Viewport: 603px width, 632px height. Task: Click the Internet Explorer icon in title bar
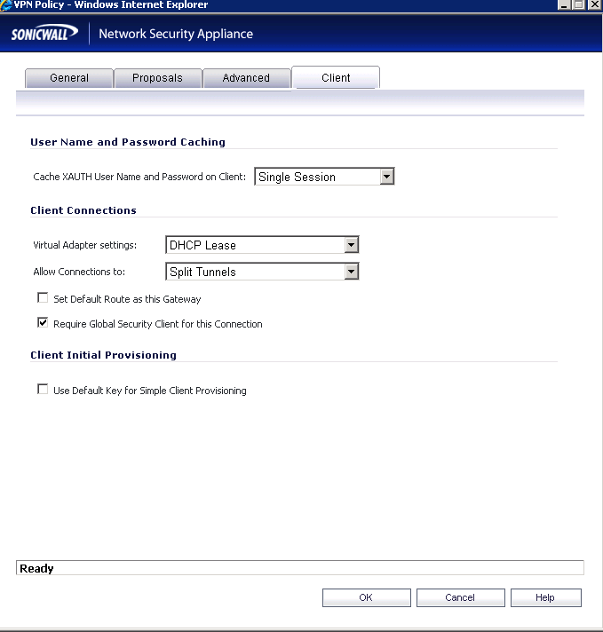click(x=5, y=4)
